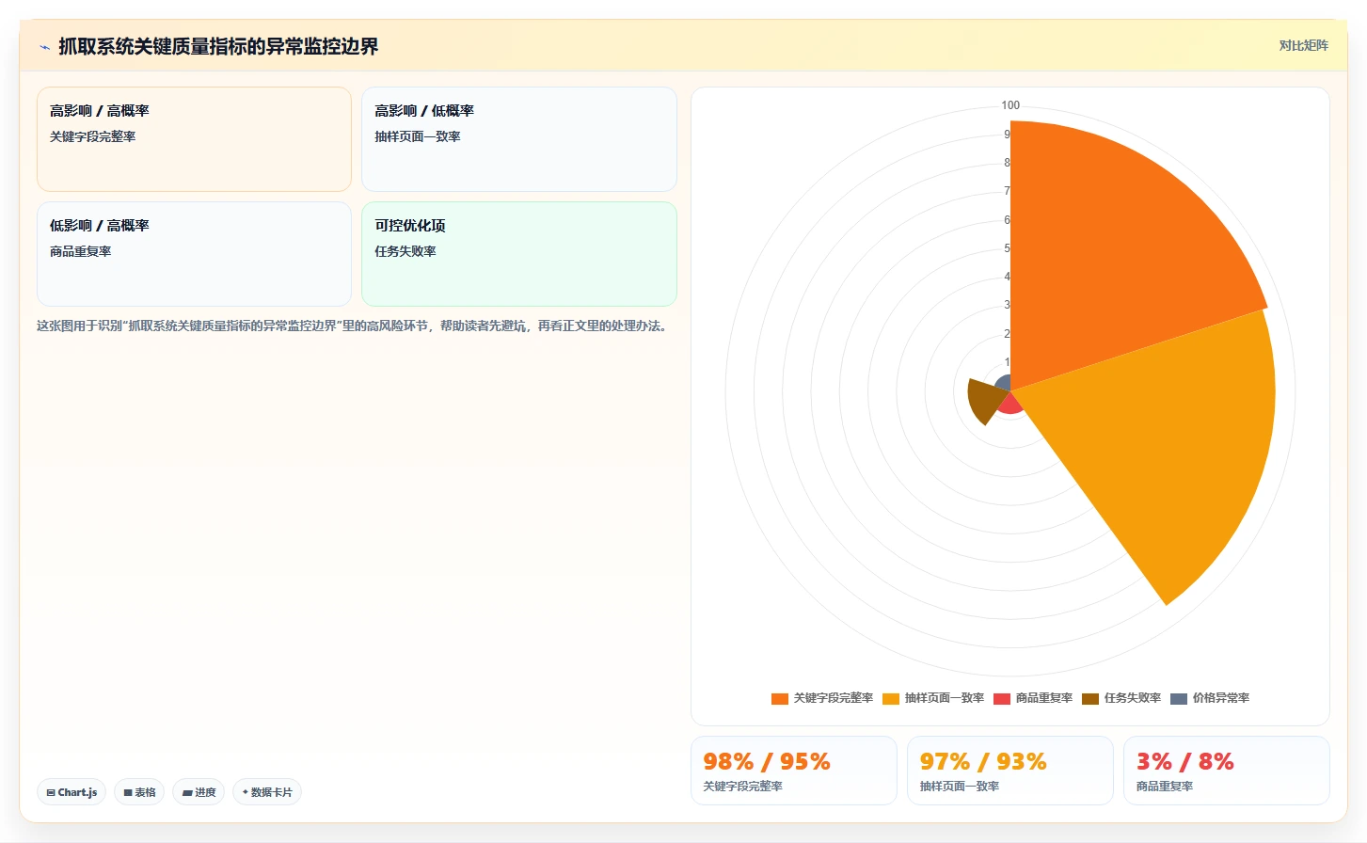Select the 可控优化项 card
Image resolution: width=1367 pixels, height=843 pixels.
point(519,254)
